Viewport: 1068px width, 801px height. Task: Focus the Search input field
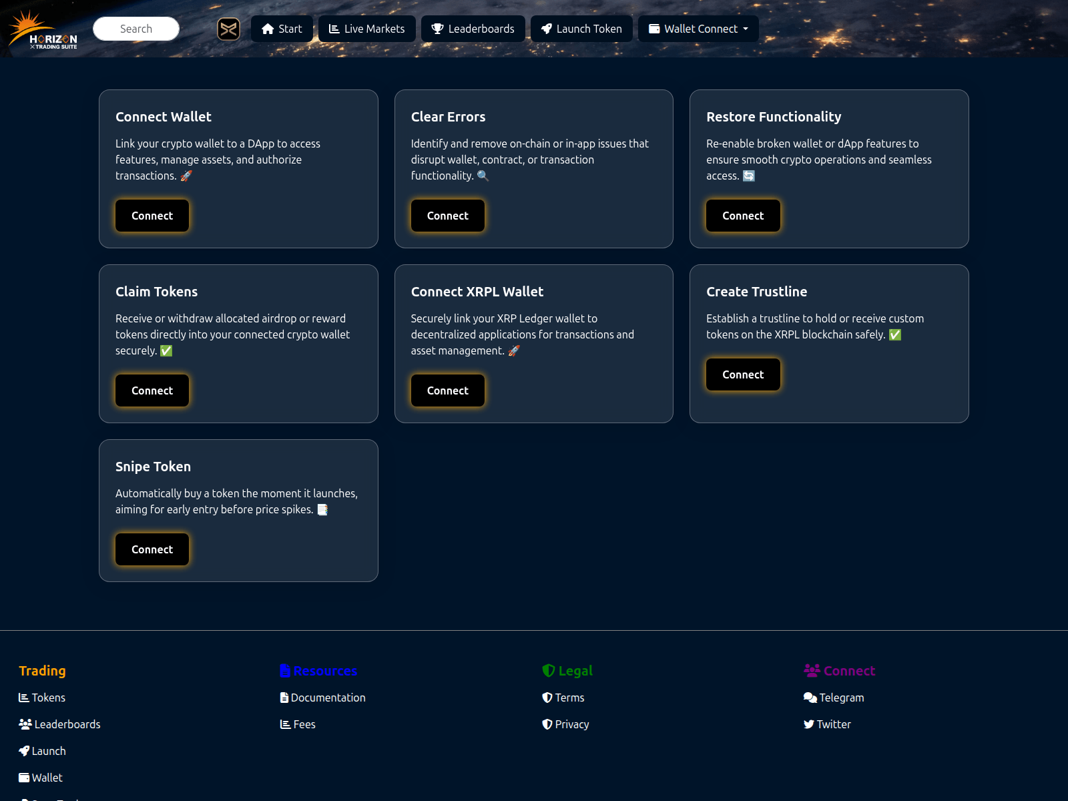136,29
